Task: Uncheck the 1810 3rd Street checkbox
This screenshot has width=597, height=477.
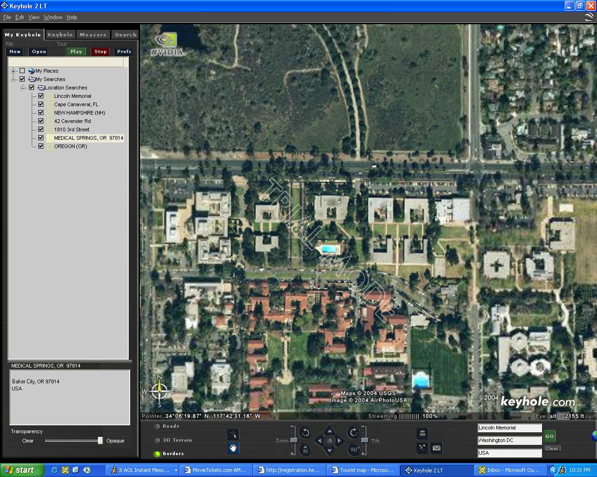Action: [x=41, y=129]
